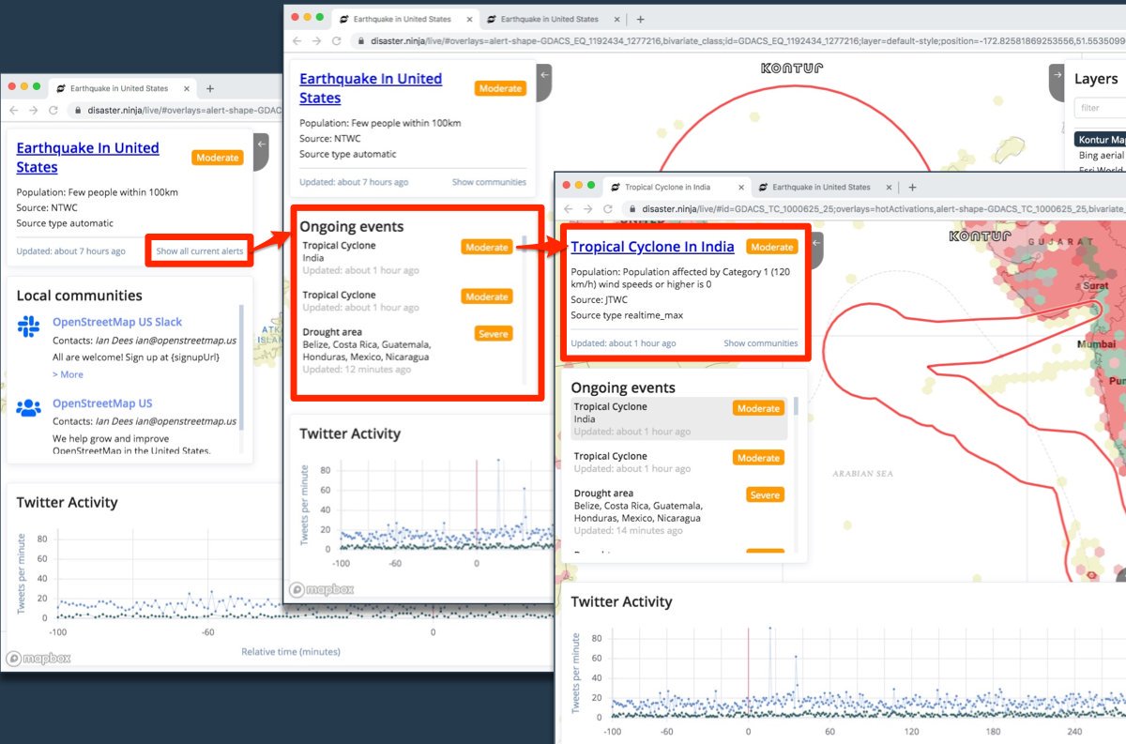This screenshot has height=744, width=1126.
Task: Click address bar in middle browser window
Action: pyautogui.click(x=737, y=41)
